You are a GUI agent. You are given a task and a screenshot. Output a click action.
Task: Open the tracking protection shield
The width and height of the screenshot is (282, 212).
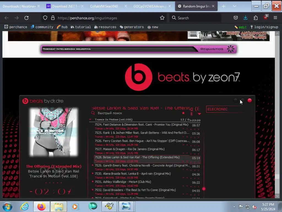tap(45, 18)
